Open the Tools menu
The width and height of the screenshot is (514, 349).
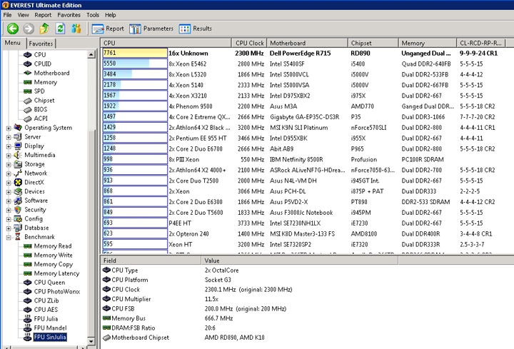(93, 15)
